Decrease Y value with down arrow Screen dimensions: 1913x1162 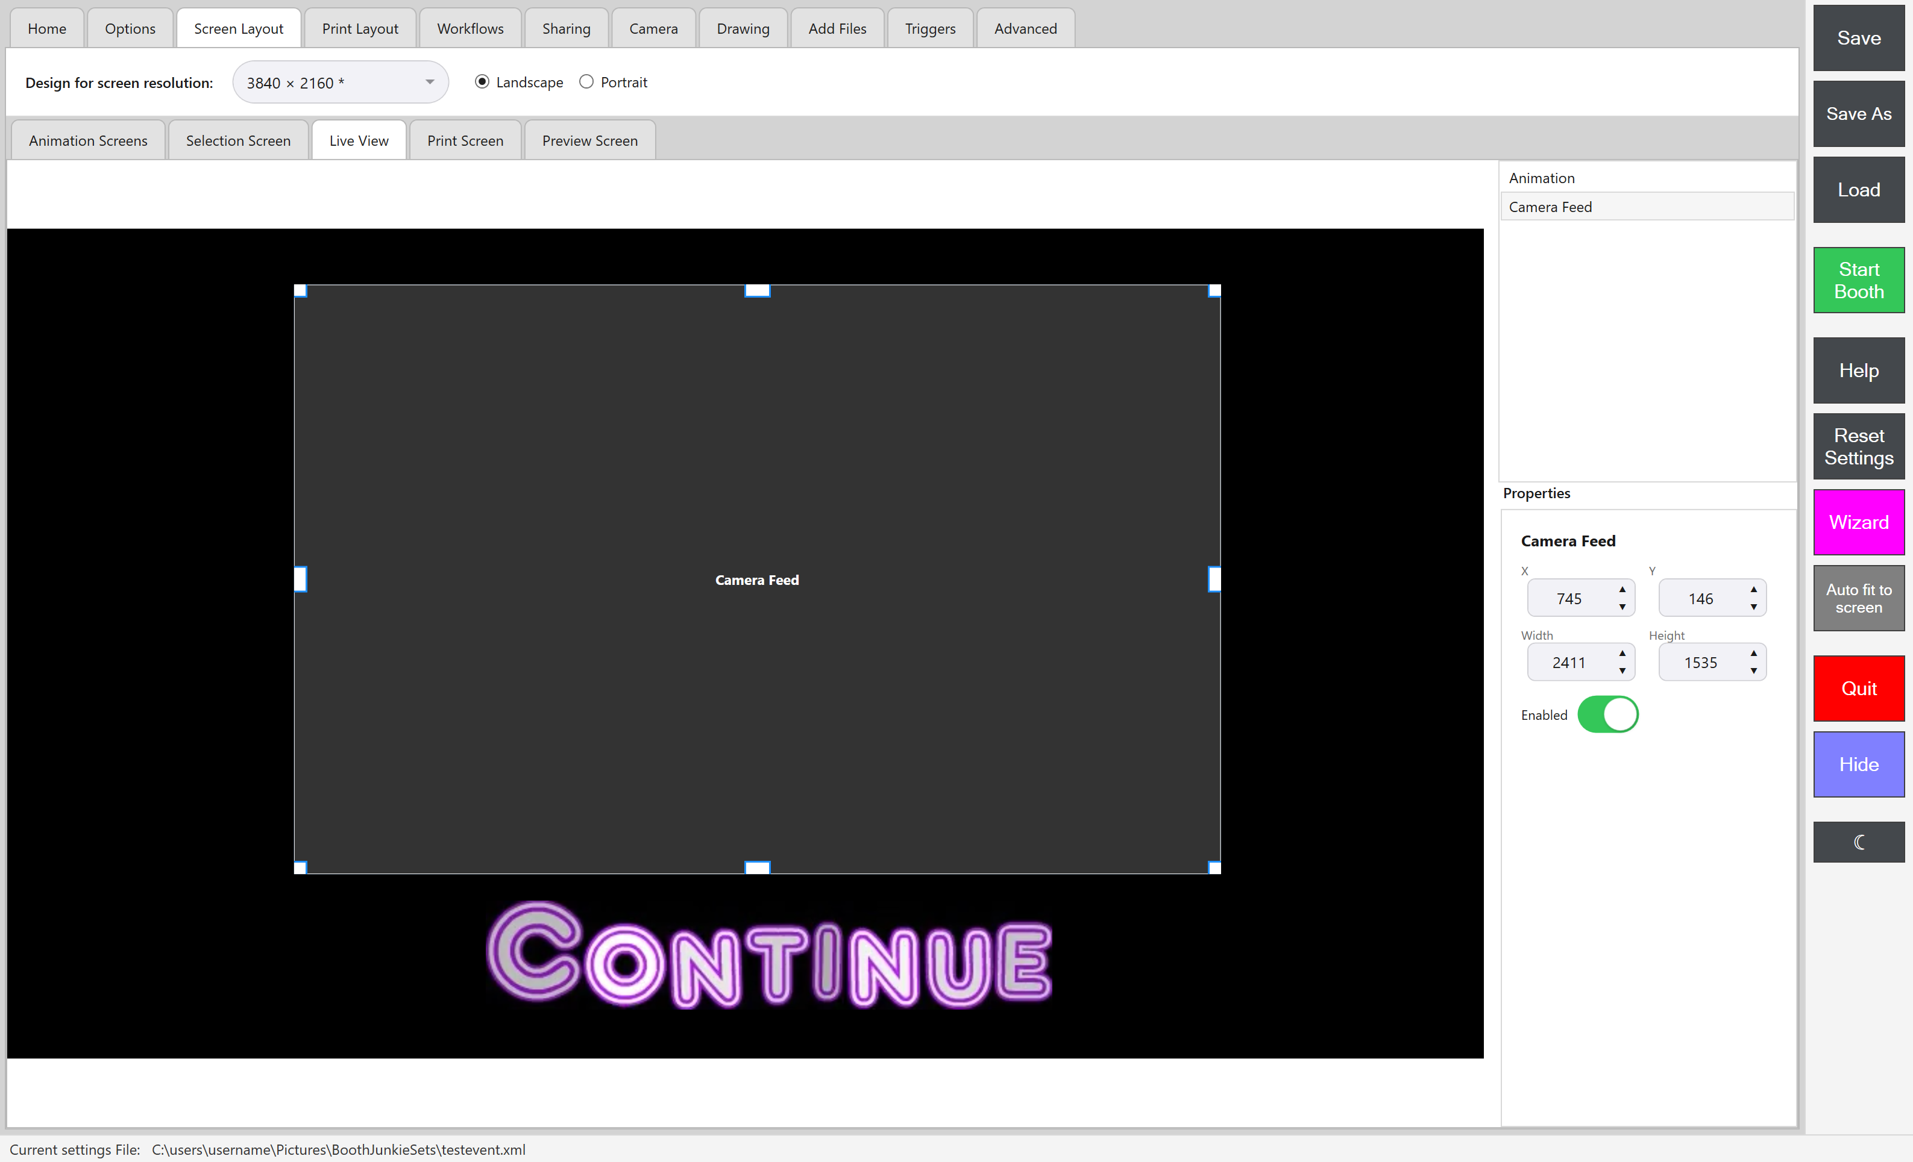pos(1753,607)
